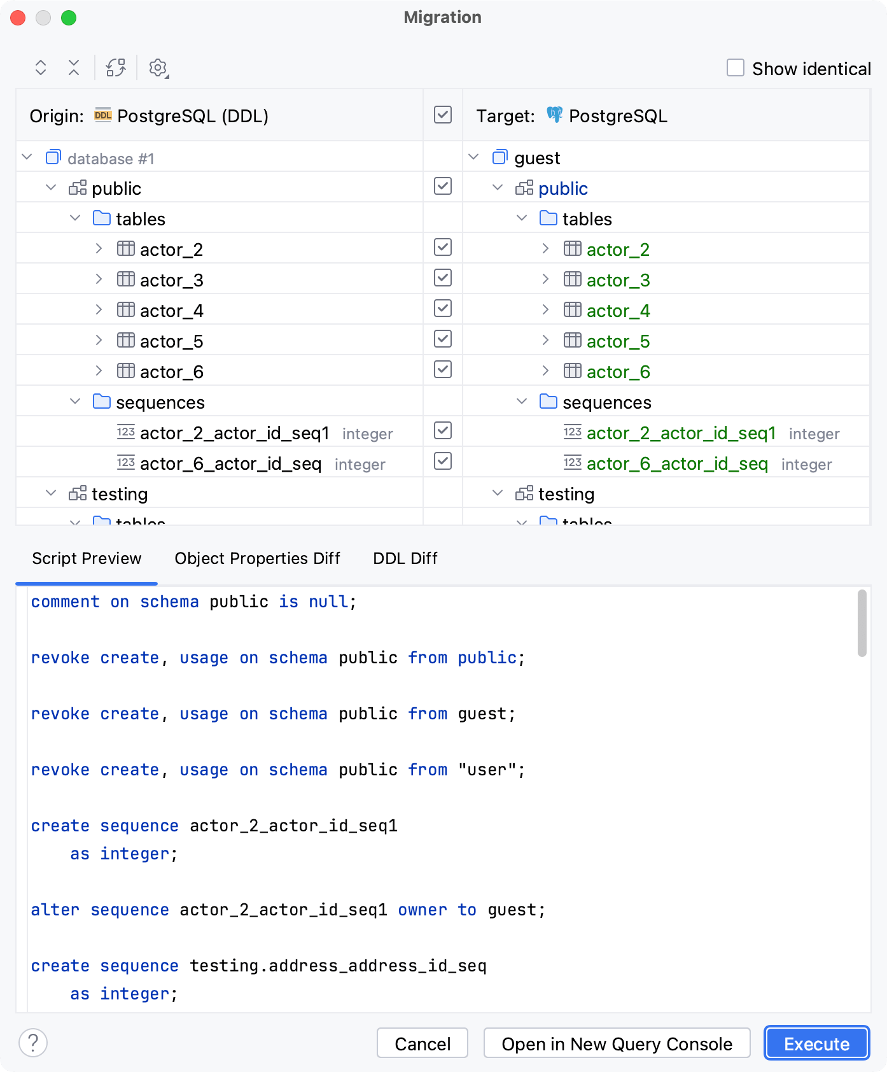
Task: Open the DDL Diff tab
Action: point(405,558)
